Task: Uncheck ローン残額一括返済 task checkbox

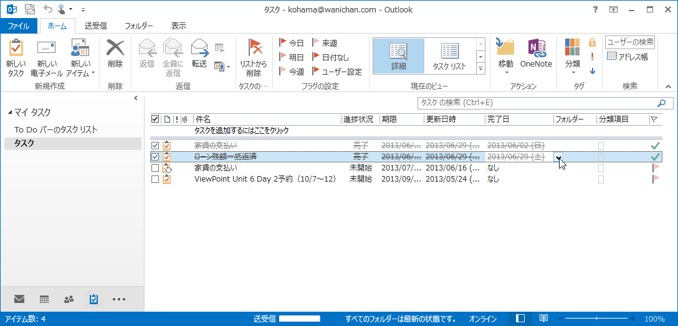Action: (155, 157)
